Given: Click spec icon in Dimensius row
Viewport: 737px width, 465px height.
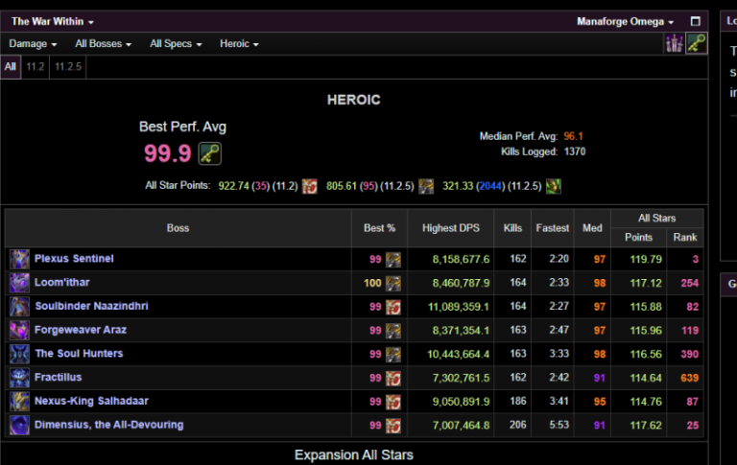Looking at the screenshot, I should tap(393, 426).
